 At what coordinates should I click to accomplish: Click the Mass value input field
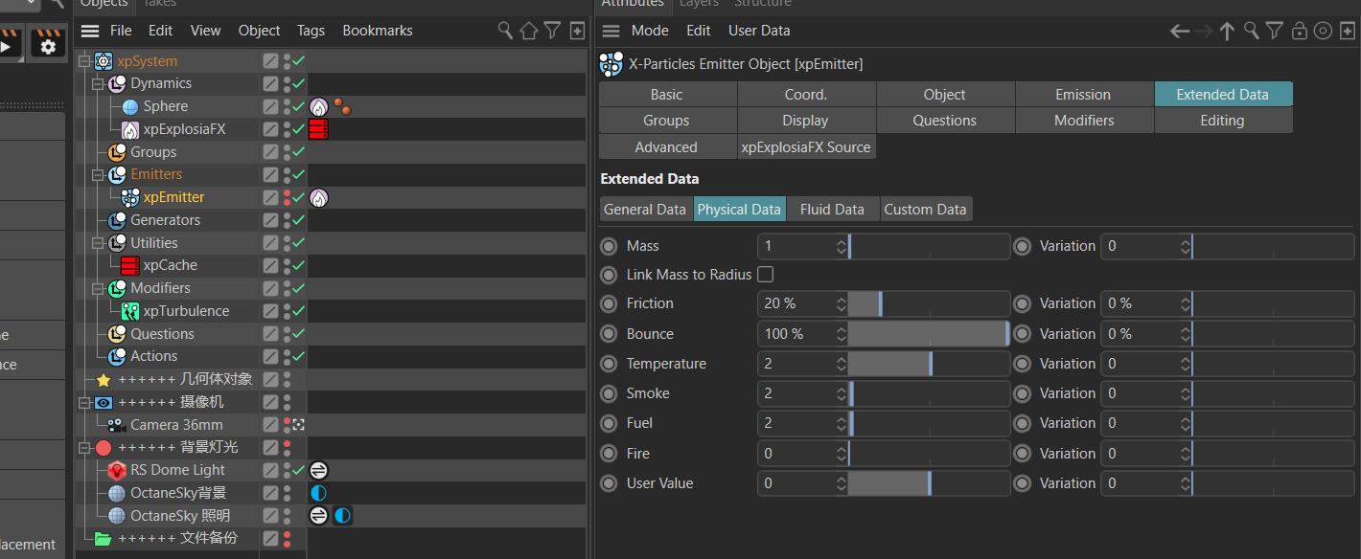point(795,246)
